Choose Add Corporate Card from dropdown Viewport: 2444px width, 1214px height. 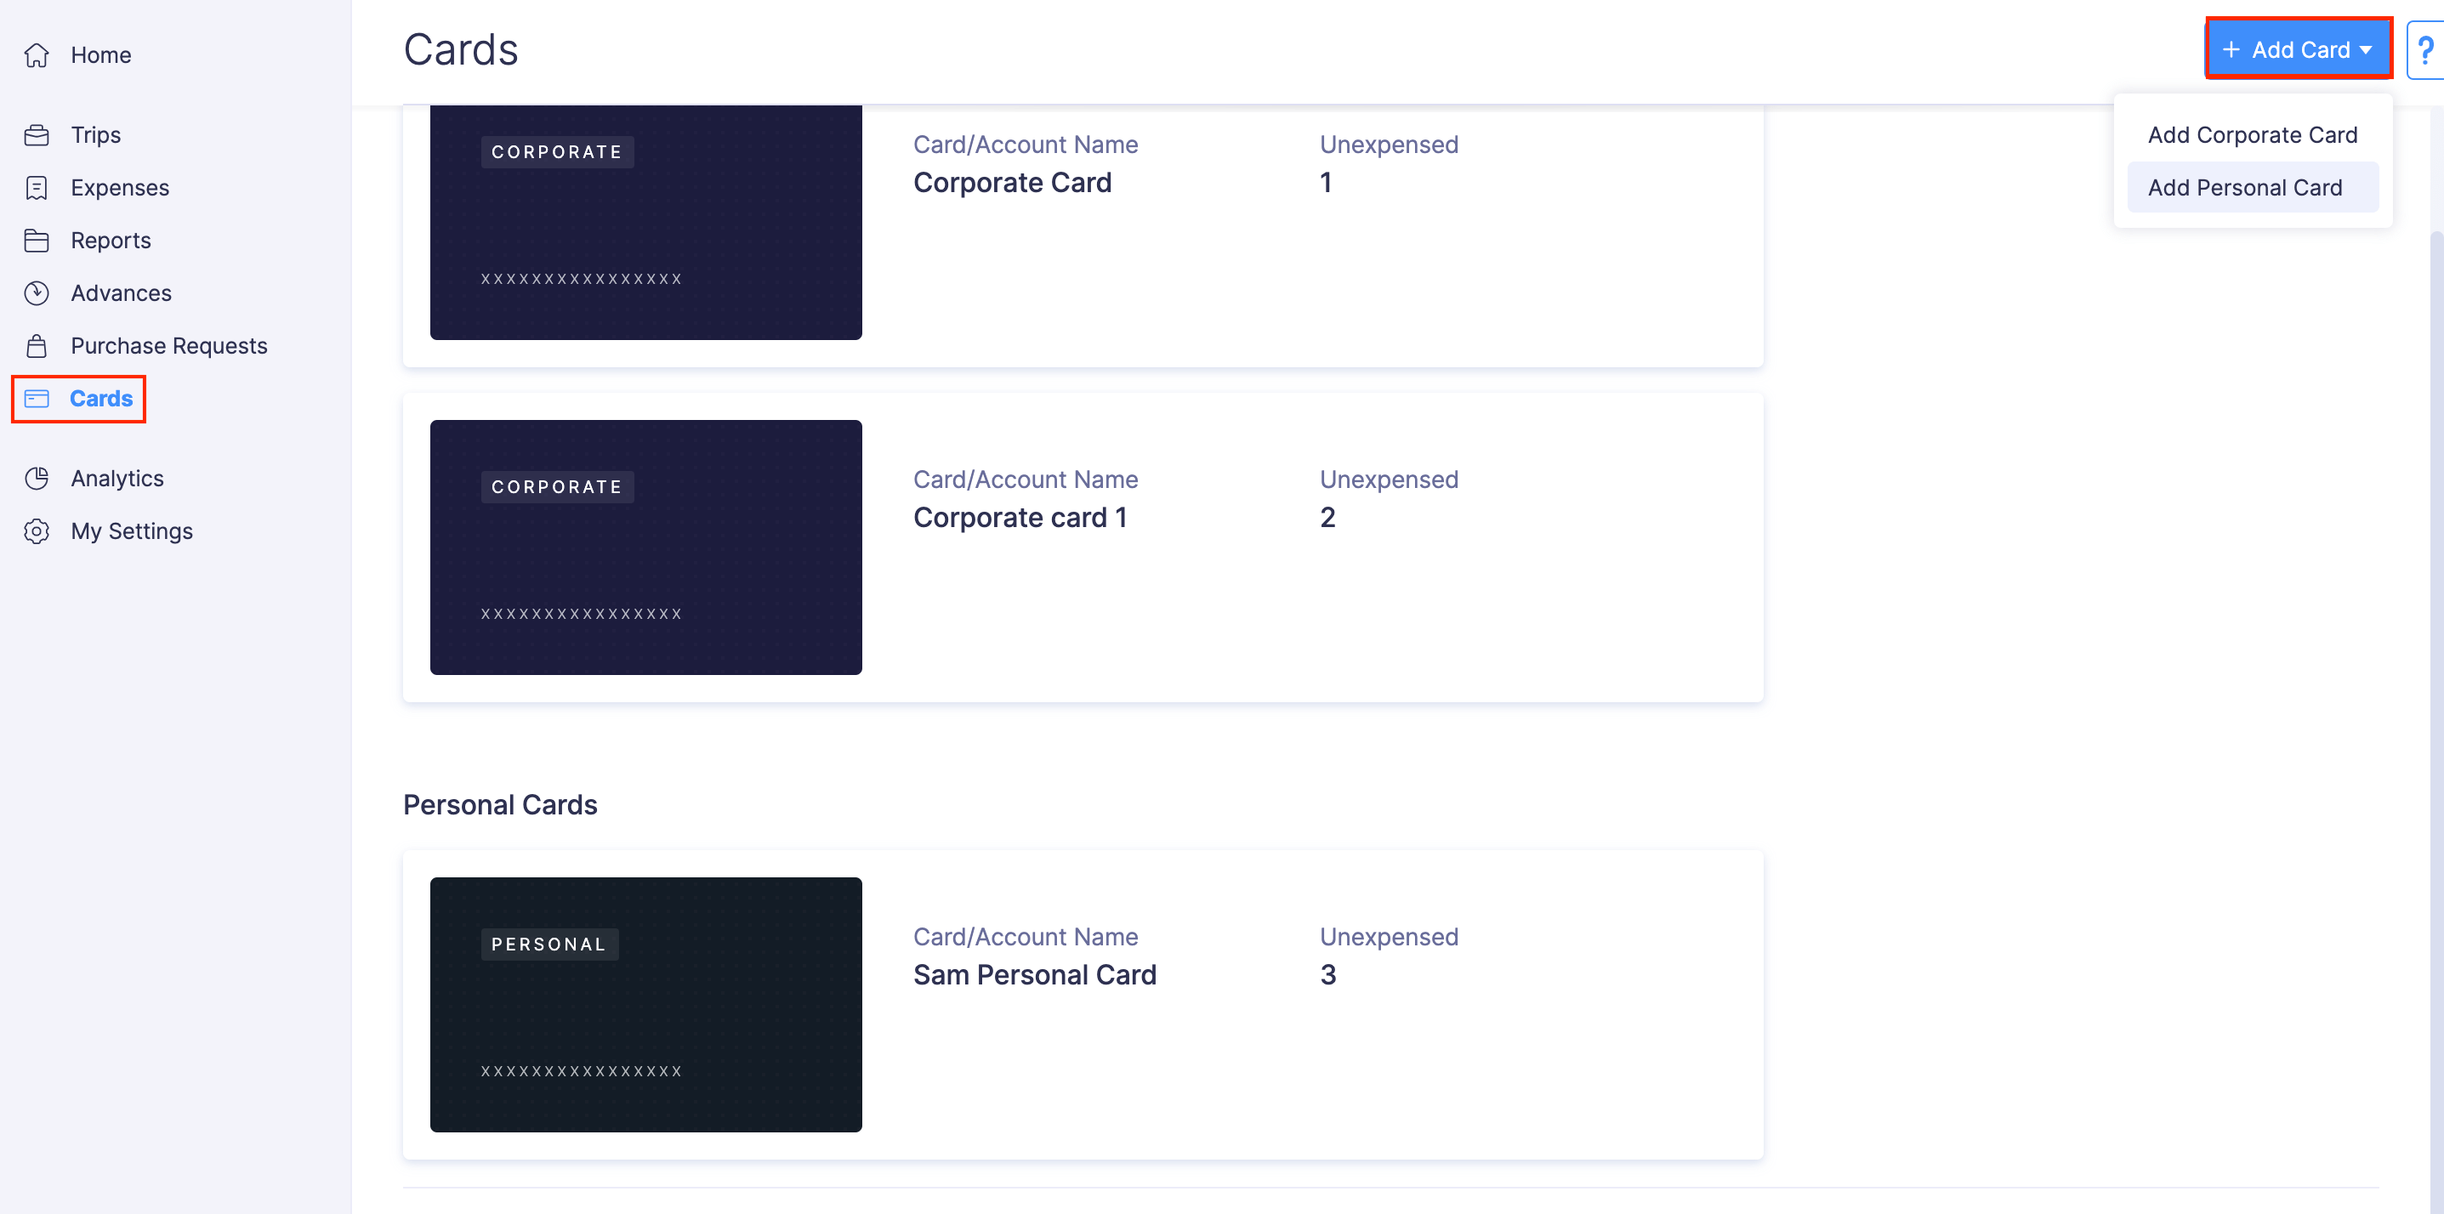(x=2253, y=134)
